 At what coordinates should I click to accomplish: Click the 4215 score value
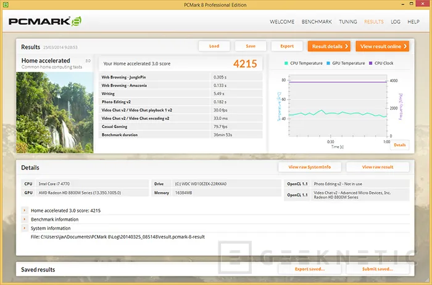[x=245, y=64]
